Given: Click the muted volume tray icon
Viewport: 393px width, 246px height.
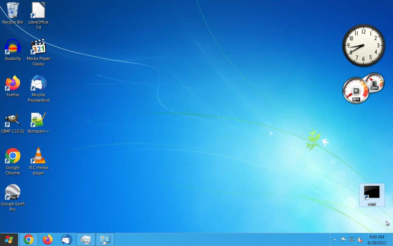Looking at the screenshot, I should [360, 240].
